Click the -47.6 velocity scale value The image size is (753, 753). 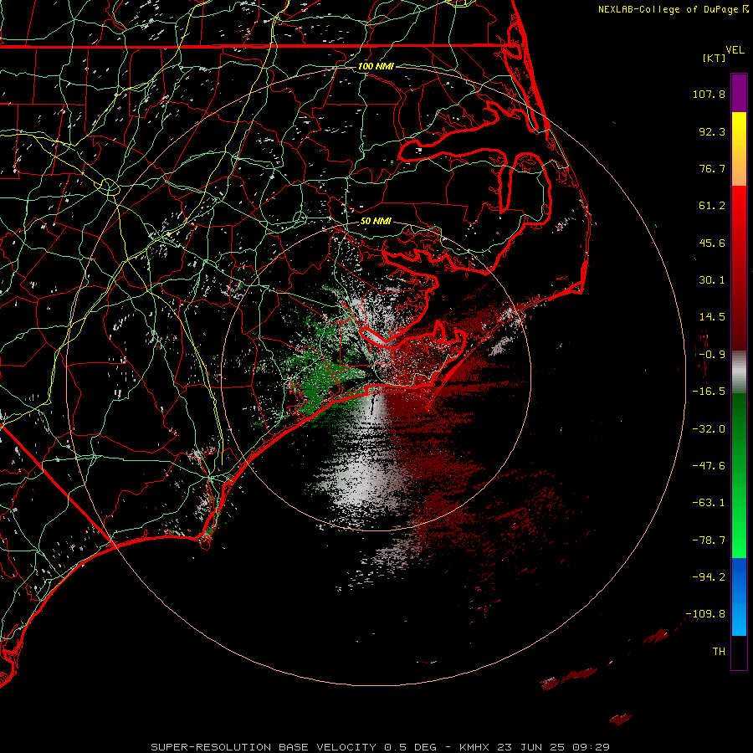(x=709, y=466)
